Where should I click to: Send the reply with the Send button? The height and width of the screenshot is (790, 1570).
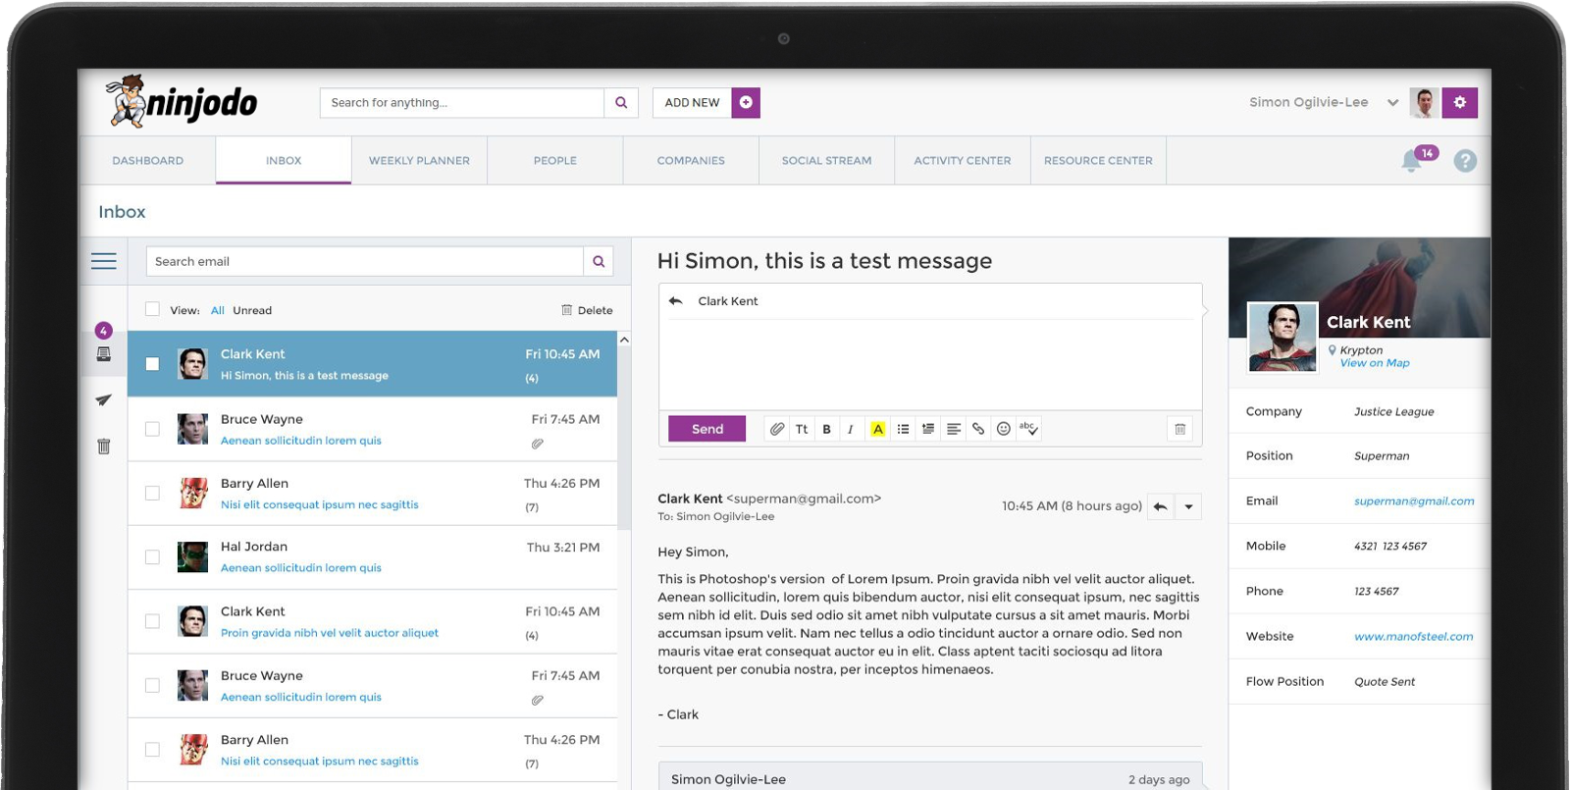pyautogui.click(x=707, y=429)
